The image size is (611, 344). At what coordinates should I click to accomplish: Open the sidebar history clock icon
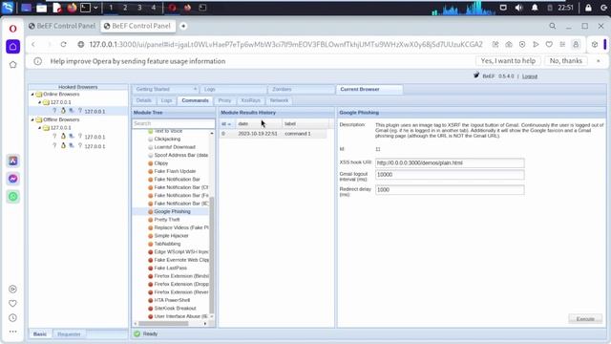(x=12, y=318)
